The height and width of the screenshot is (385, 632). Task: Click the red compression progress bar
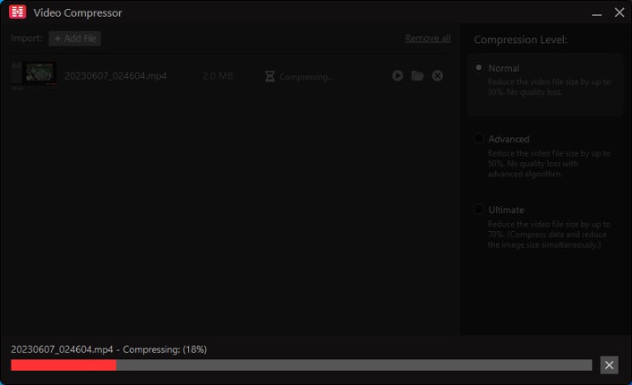[x=64, y=365]
